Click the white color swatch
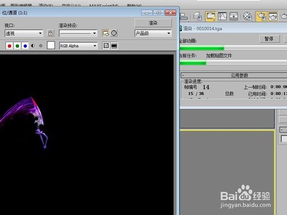This screenshot has width=287, height=215. click(x=51, y=45)
